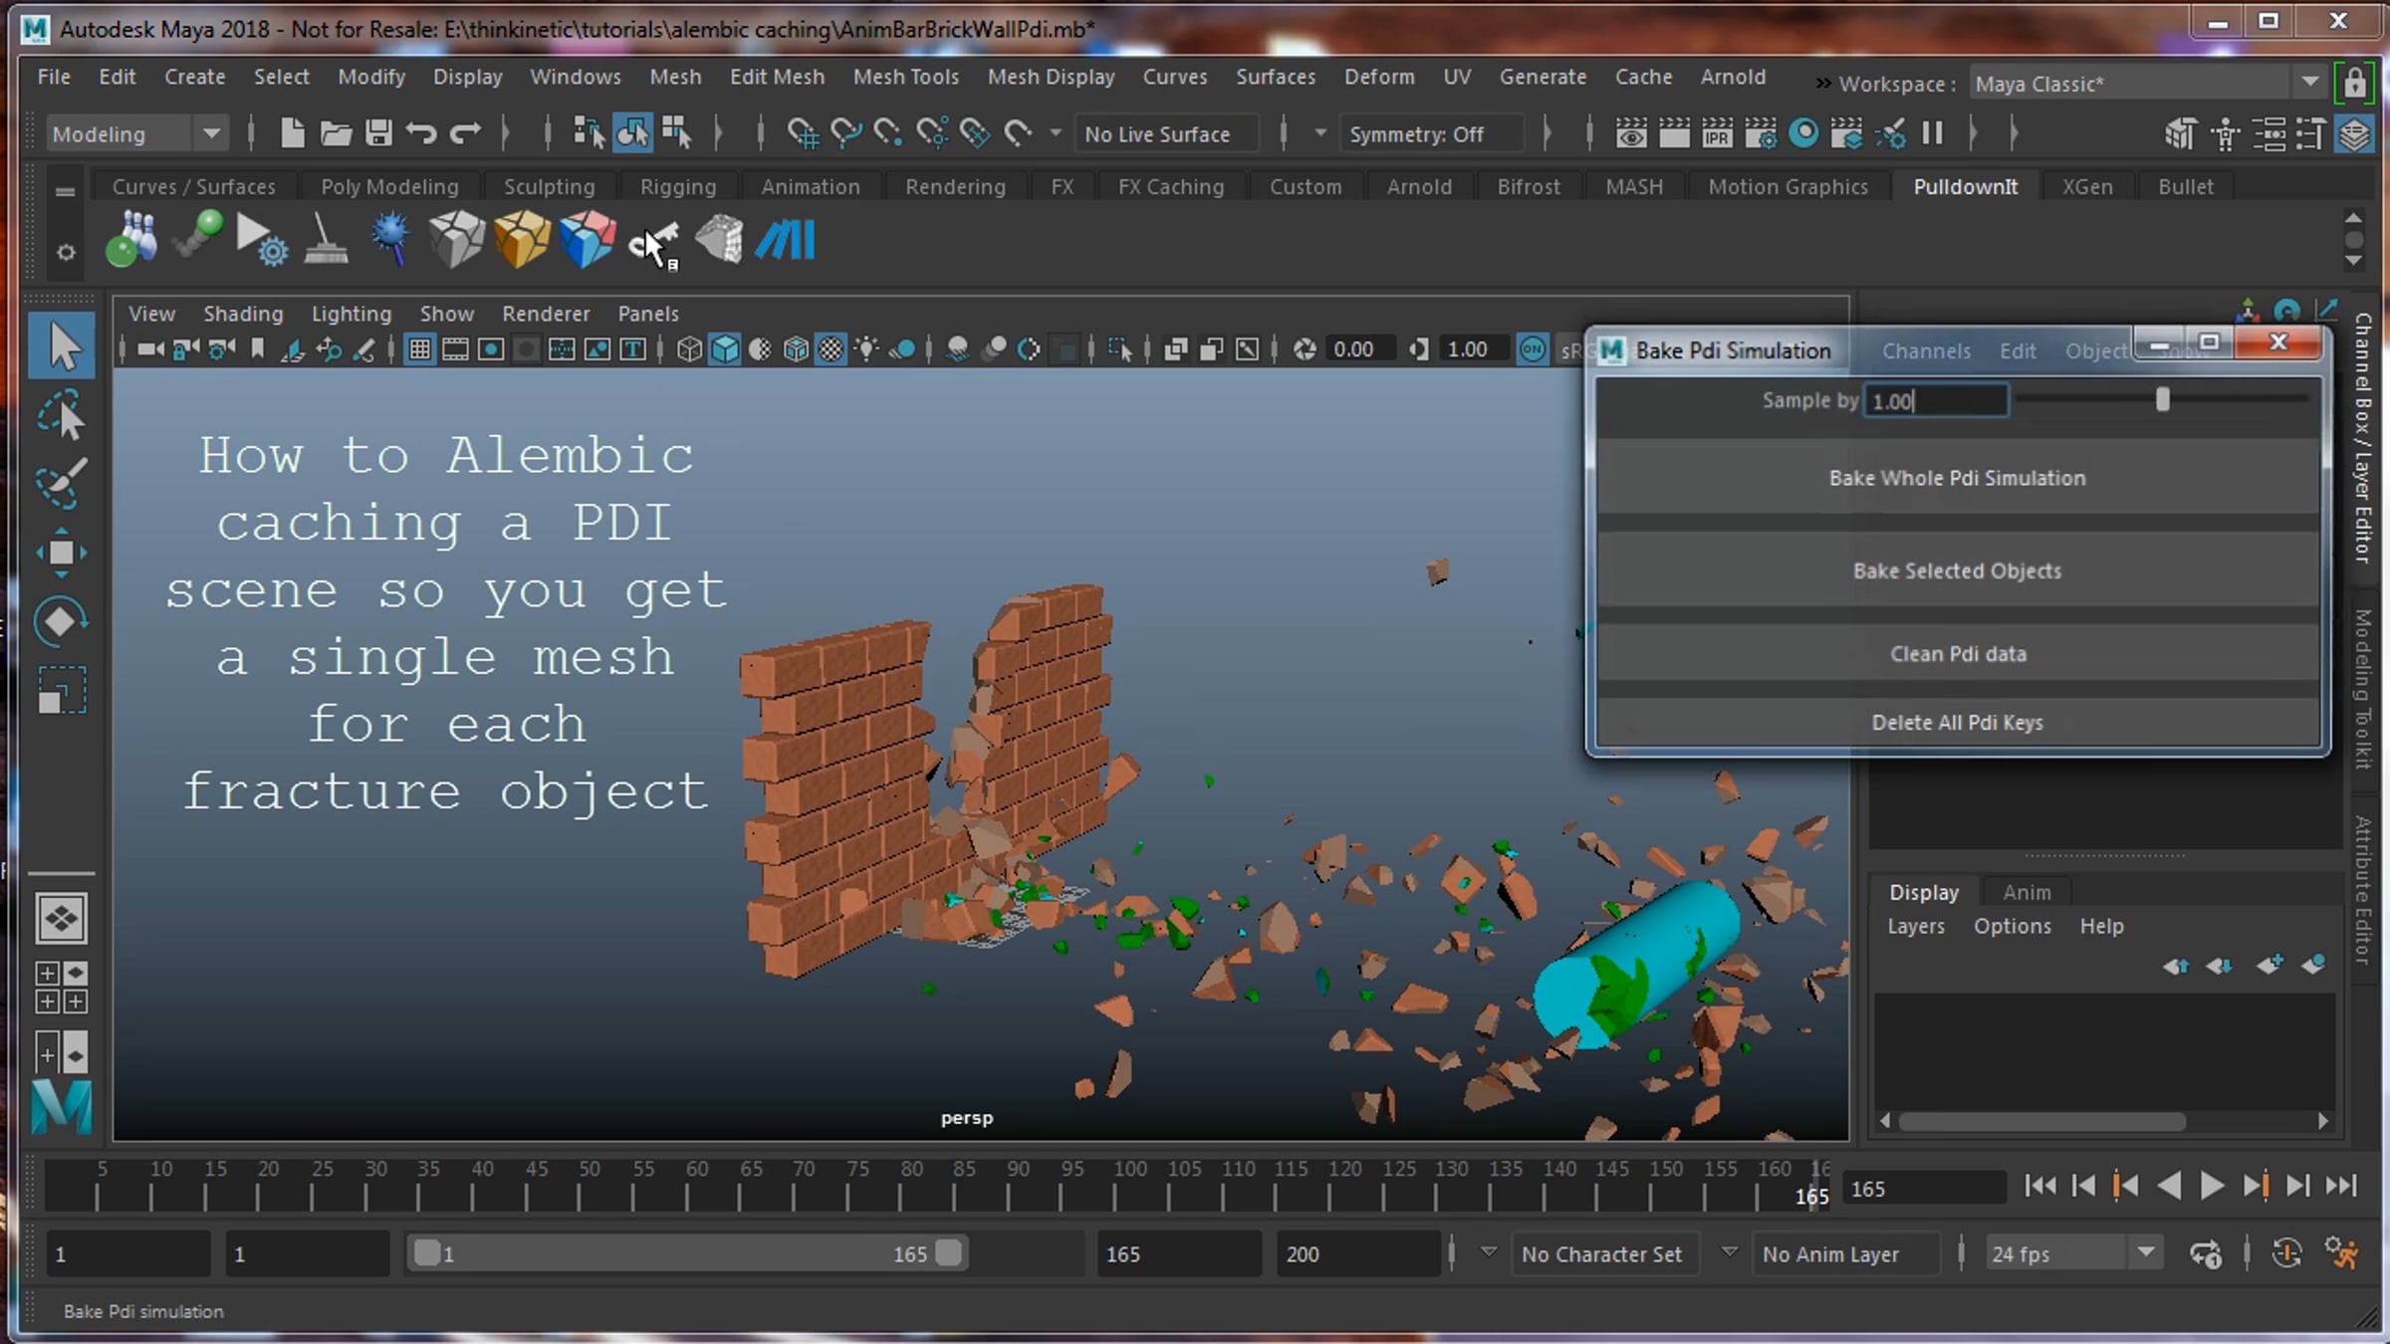The height and width of the screenshot is (1344, 2390).
Task: Activate the Paint Selection tool
Action: click(x=62, y=483)
